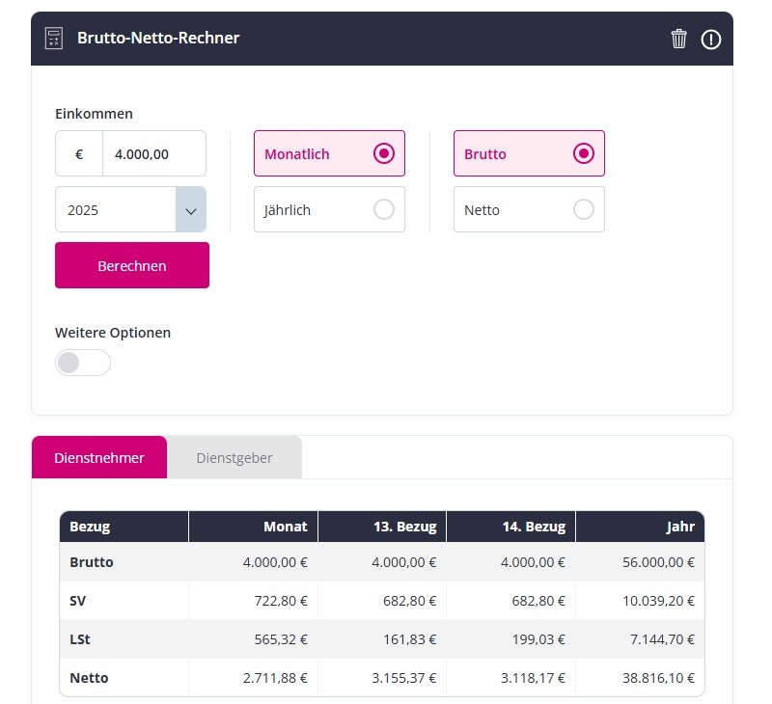Focus the Einkommen amount input field
The width and height of the screenshot is (772, 704).
point(153,154)
